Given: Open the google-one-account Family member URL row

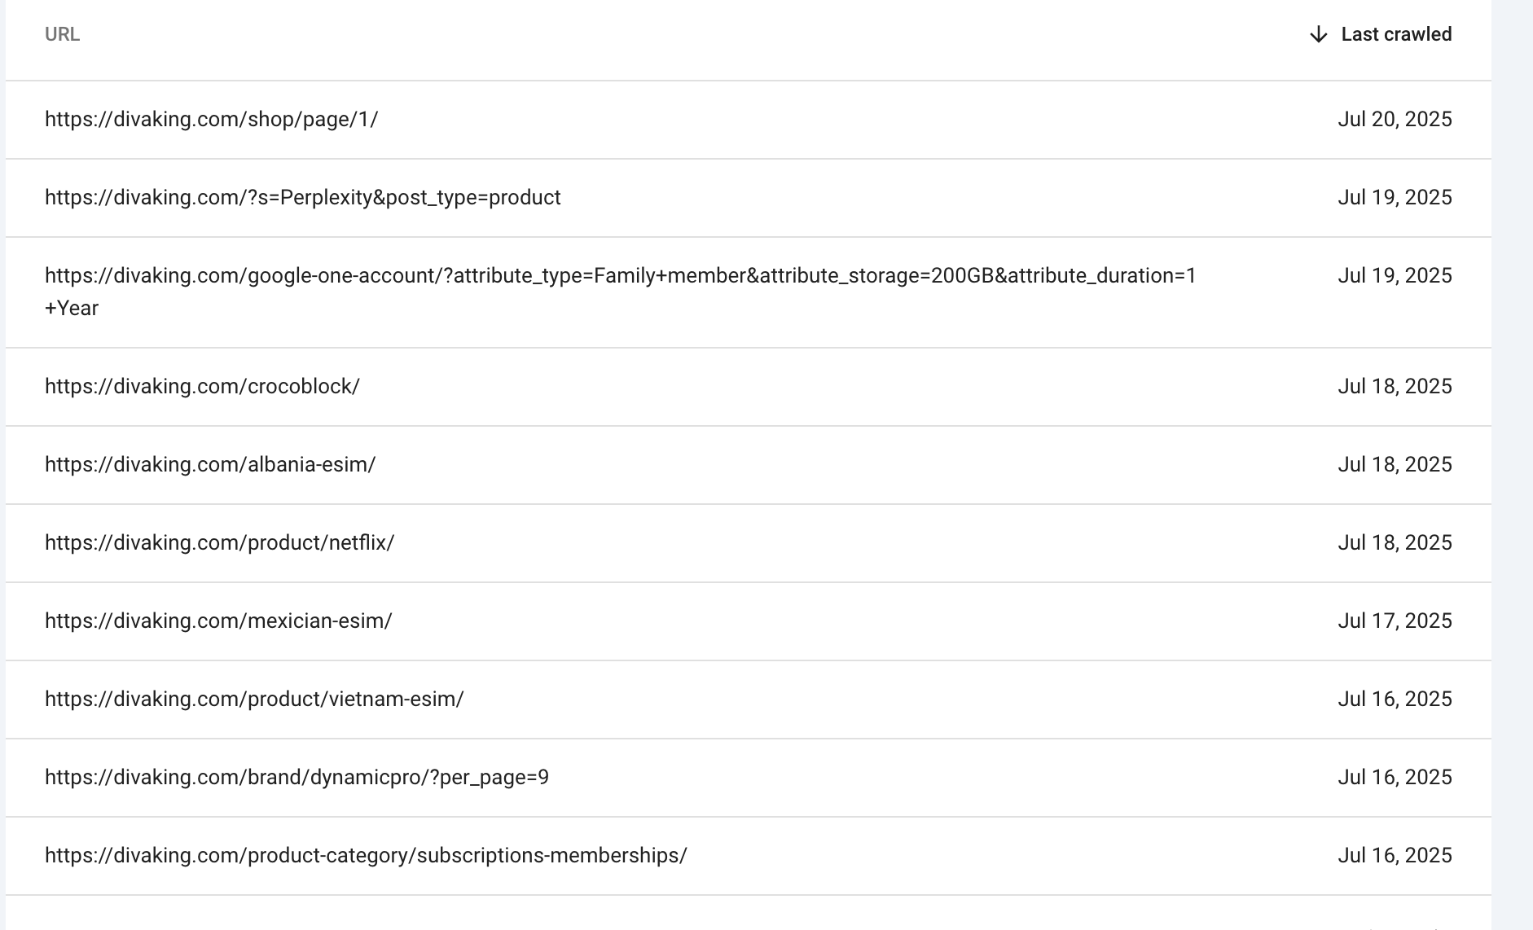Looking at the screenshot, I should [748, 292].
